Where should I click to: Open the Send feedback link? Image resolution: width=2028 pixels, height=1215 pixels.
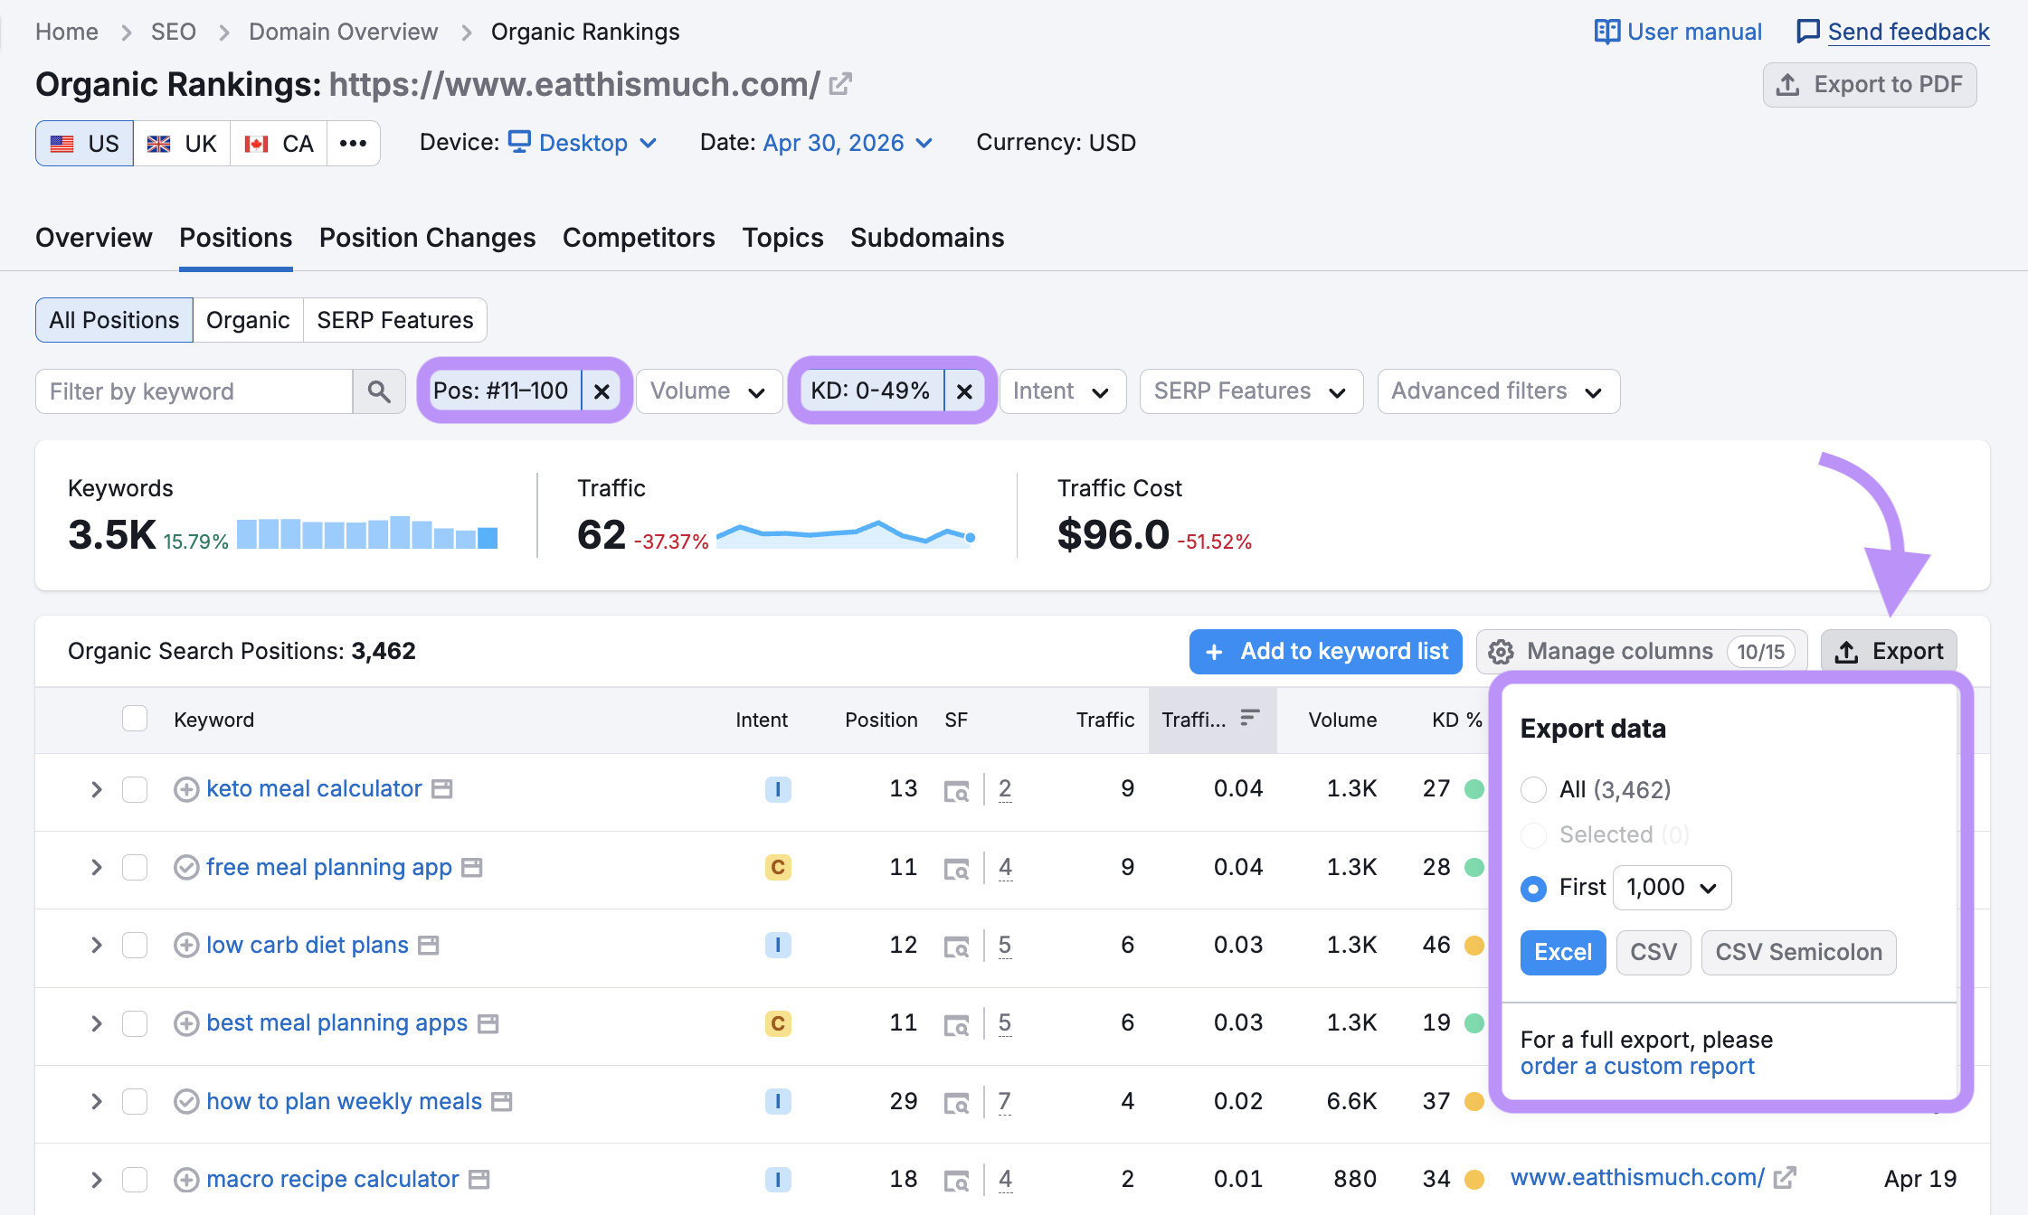click(x=1893, y=32)
